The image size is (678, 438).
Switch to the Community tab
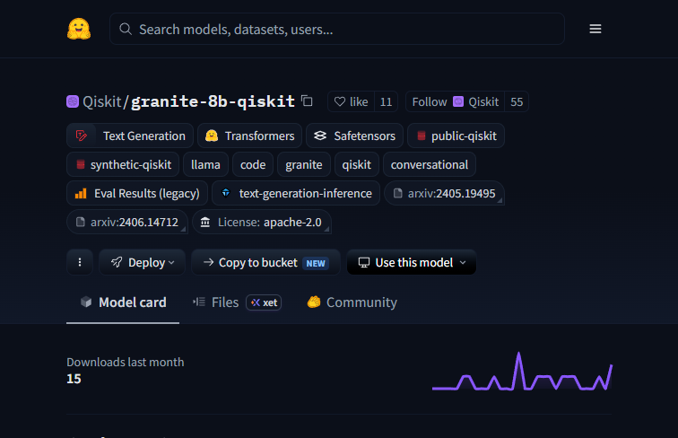pyautogui.click(x=352, y=302)
